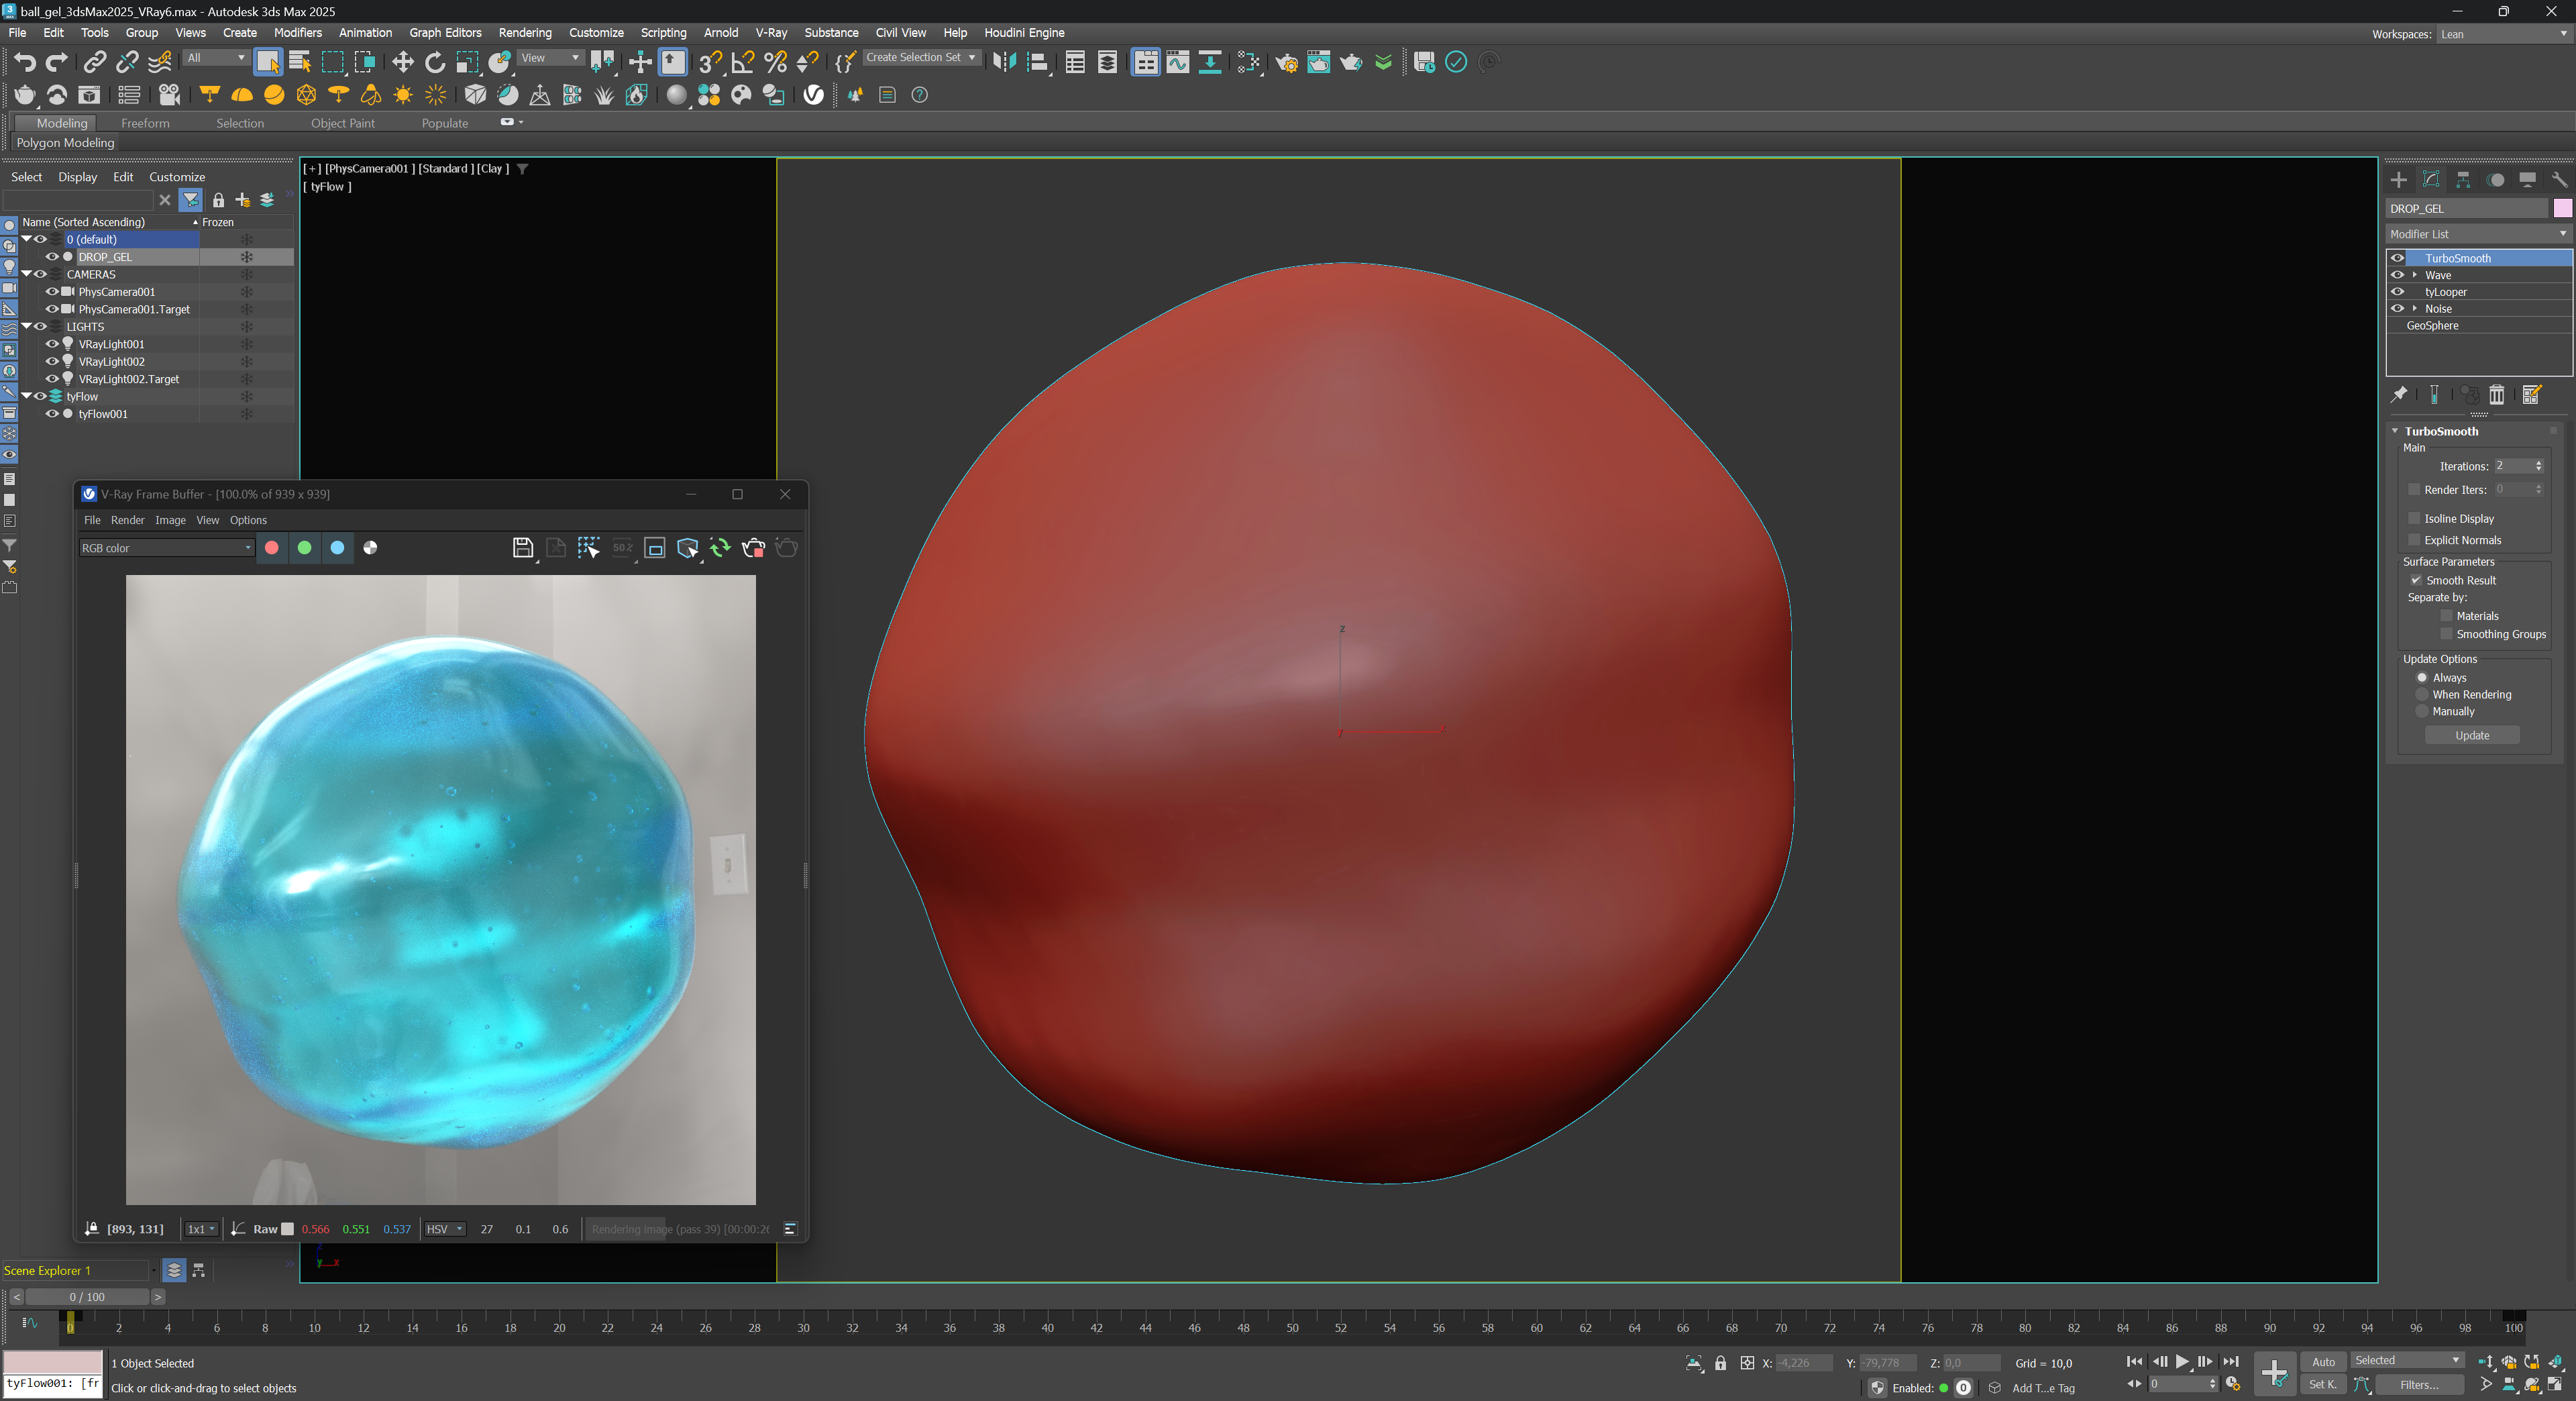
Task: Open the Rendering menu
Action: coord(524,33)
